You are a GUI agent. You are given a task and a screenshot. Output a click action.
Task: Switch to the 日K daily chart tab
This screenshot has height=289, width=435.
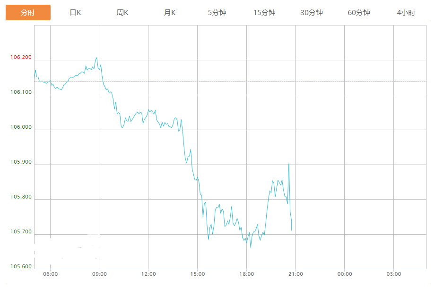tap(75, 13)
